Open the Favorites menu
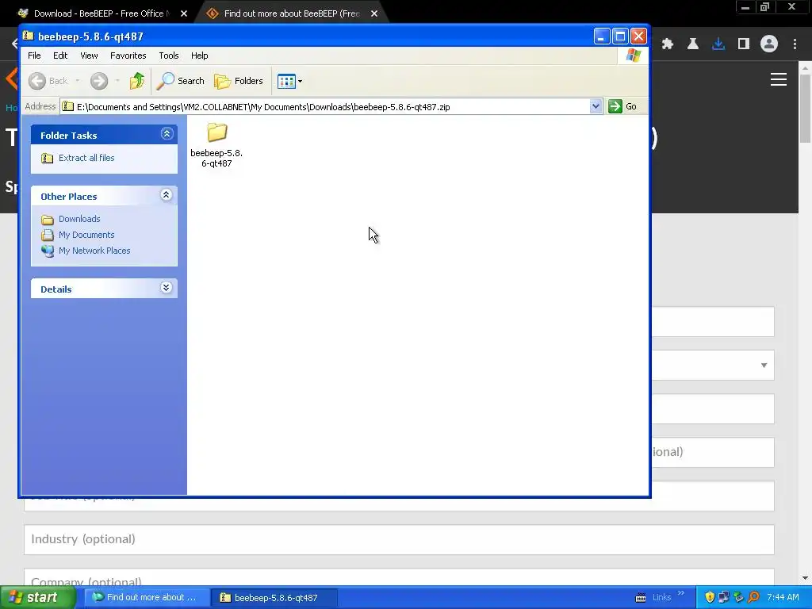 128,56
